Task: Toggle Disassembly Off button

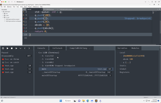Action: (29, 56)
